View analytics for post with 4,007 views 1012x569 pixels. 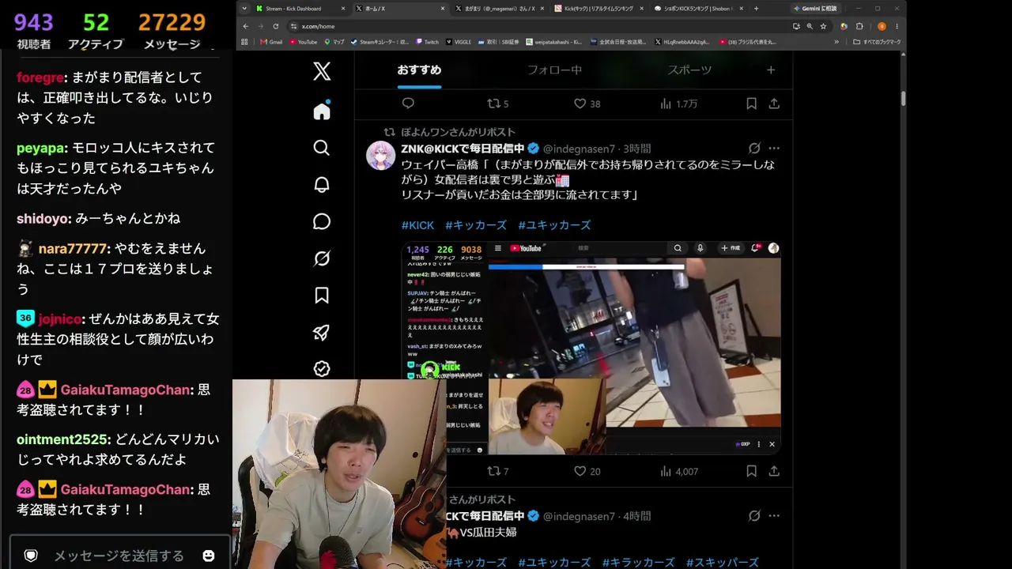(x=679, y=471)
